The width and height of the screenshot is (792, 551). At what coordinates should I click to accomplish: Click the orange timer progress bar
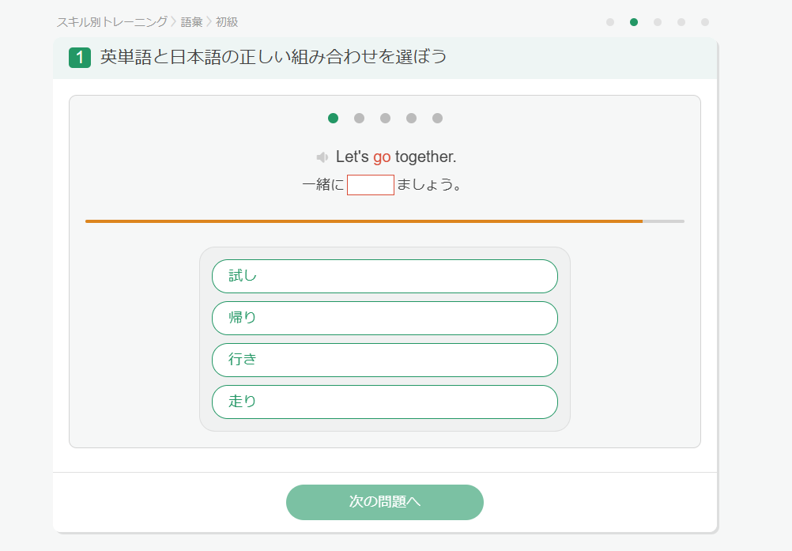point(385,221)
